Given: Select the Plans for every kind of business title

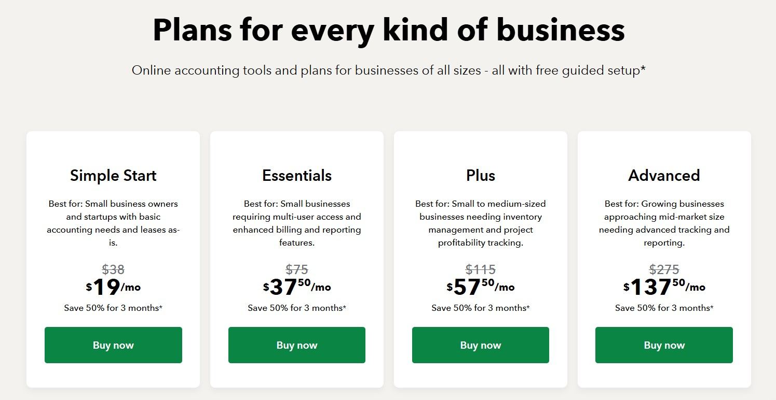Looking at the screenshot, I should click(388, 30).
